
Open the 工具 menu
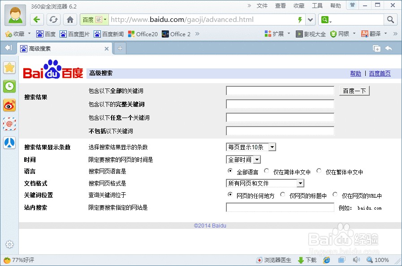tap(317, 6)
